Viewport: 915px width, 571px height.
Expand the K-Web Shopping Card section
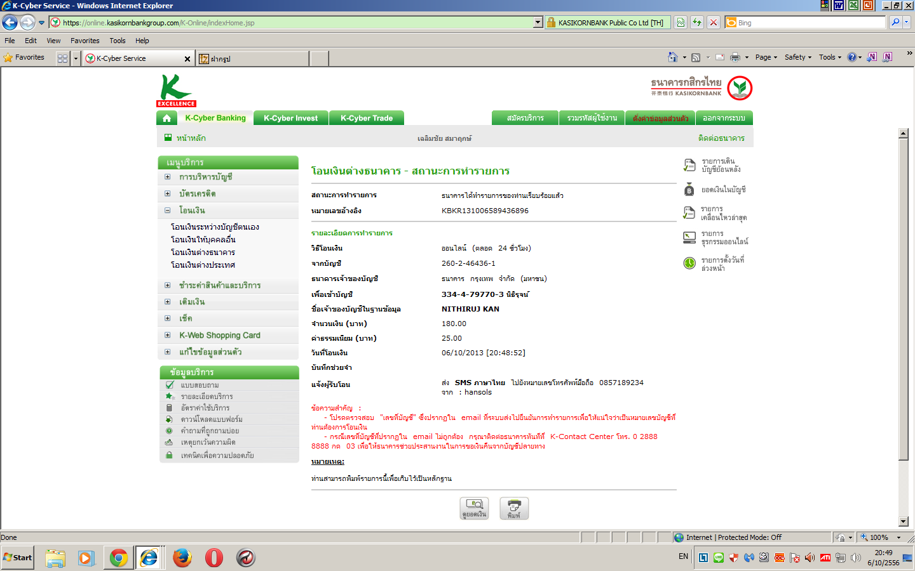168,335
